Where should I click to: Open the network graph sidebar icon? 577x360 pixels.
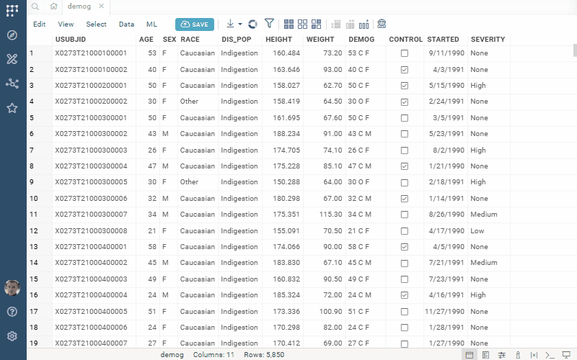click(x=12, y=84)
